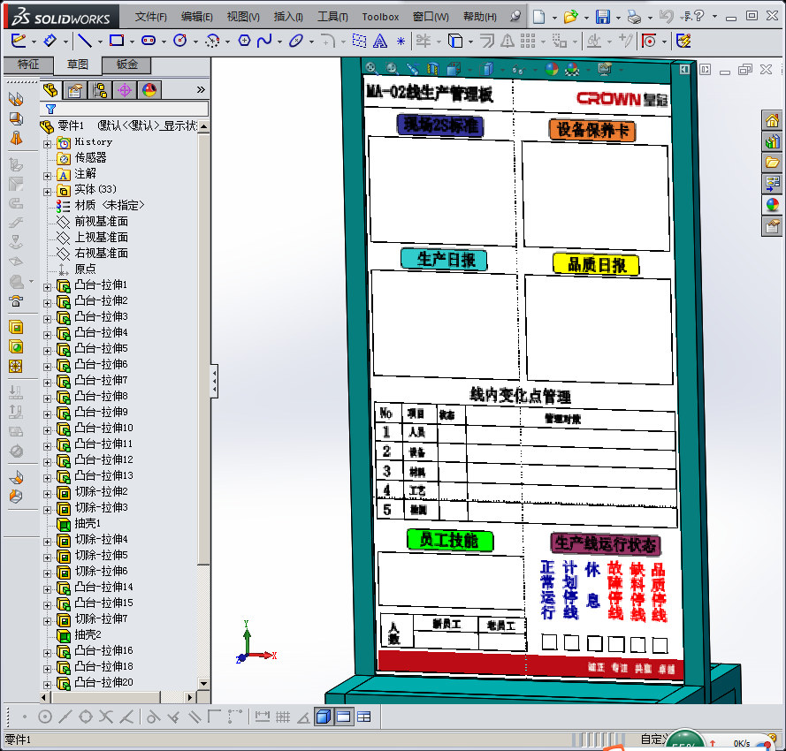Image resolution: width=786 pixels, height=751 pixels.
Task: Click the Save icon
Action: pyautogui.click(x=602, y=17)
